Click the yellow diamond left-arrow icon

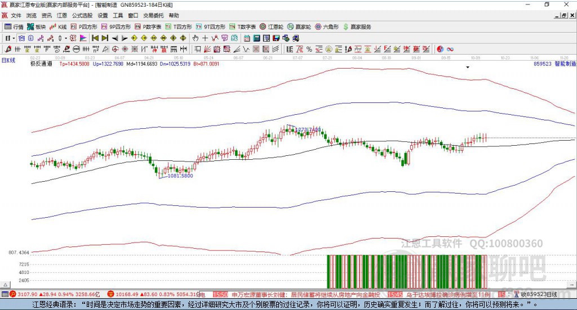[134, 38]
